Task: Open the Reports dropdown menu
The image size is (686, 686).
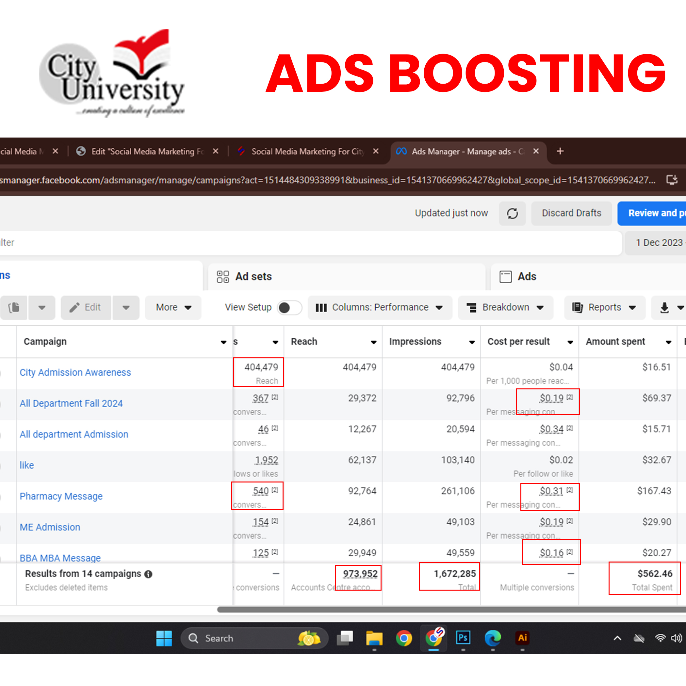Action: 604,307
